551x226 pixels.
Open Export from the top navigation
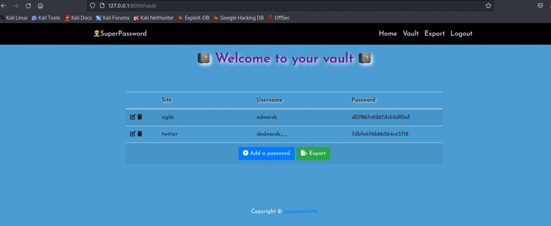[x=434, y=33]
